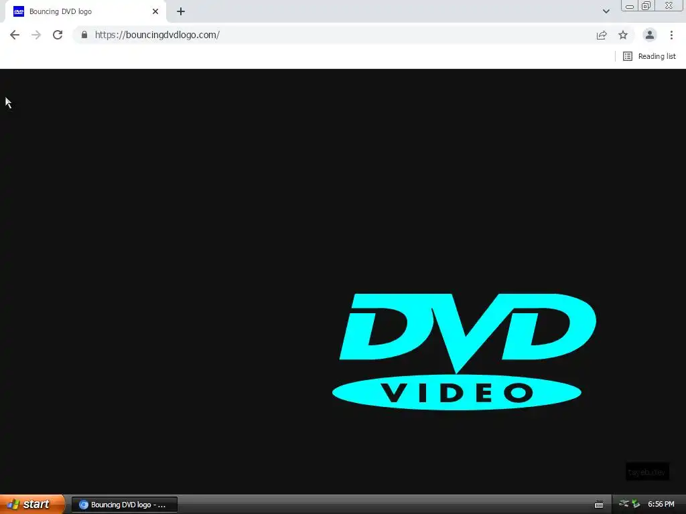Bookmark this page with the star
Screen dimensions: 686x514
[x=623, y=35]
